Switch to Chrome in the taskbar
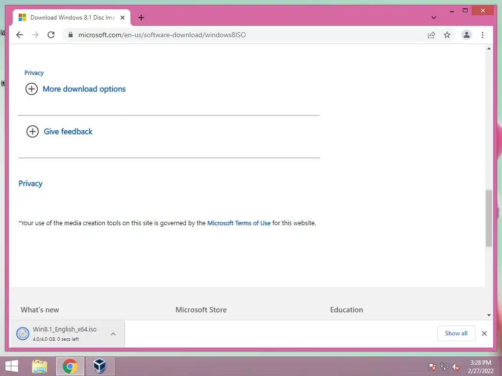Viewport: 502px width, 376px height. pos(70,366)
